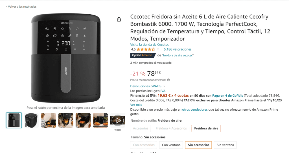Image resolution: width=289 pixels, height=153 pixels.
Task: Select the second angled fryer thumbnail
Action: pyautogui.click(x=31, y=120)
